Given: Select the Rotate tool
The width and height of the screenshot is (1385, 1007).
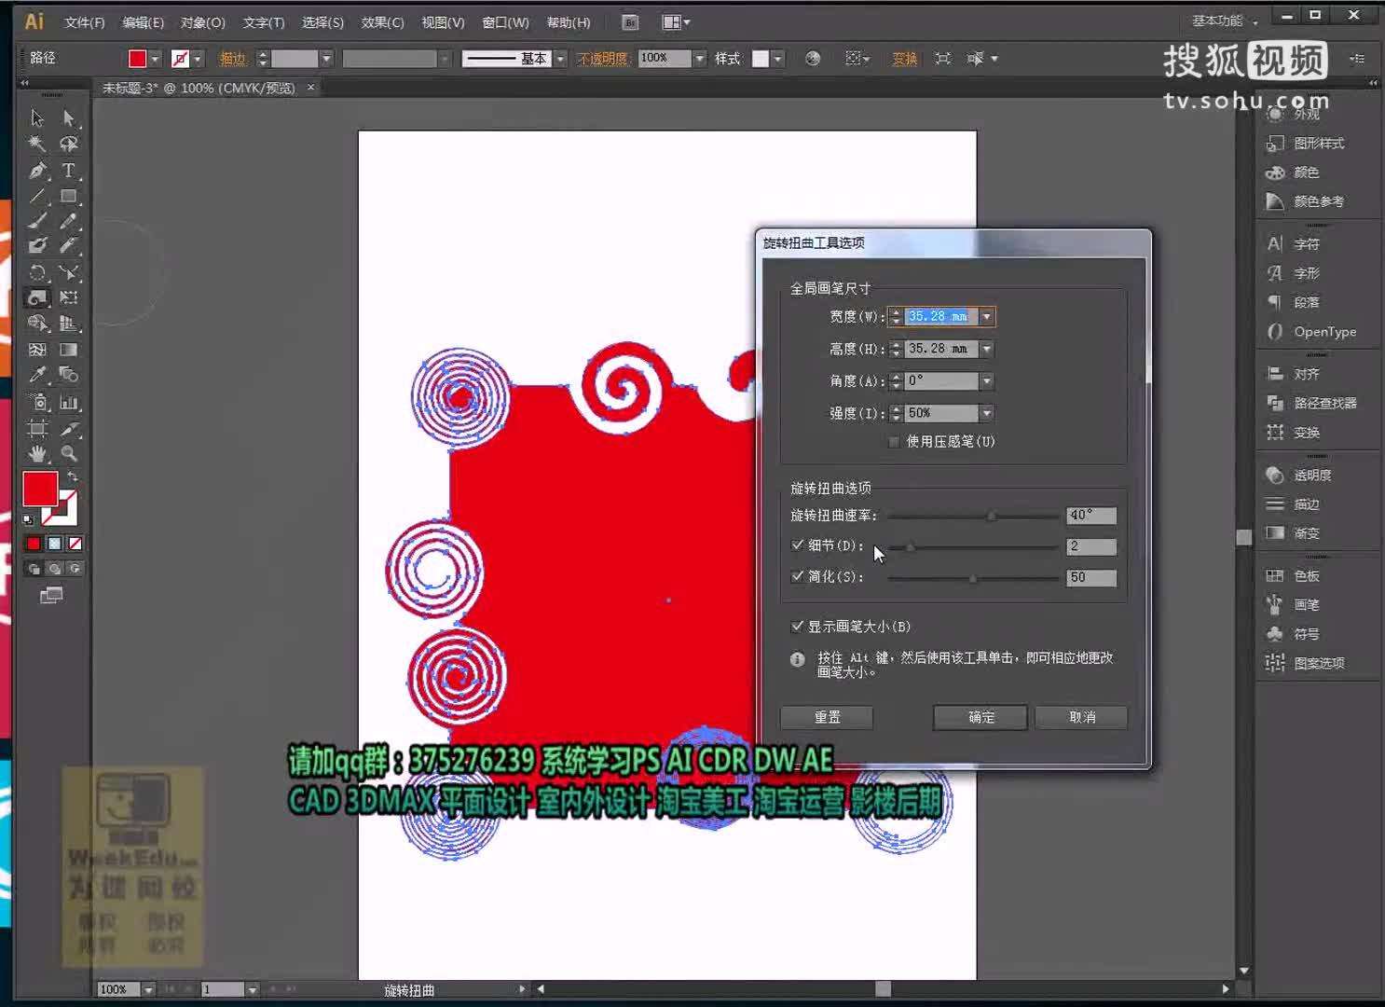Looking at the screenshot, I should (x=37, y=273).
